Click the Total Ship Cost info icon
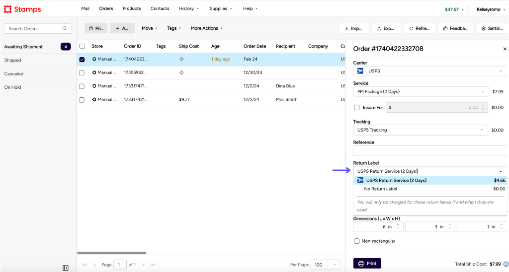 tap(506, 264)
